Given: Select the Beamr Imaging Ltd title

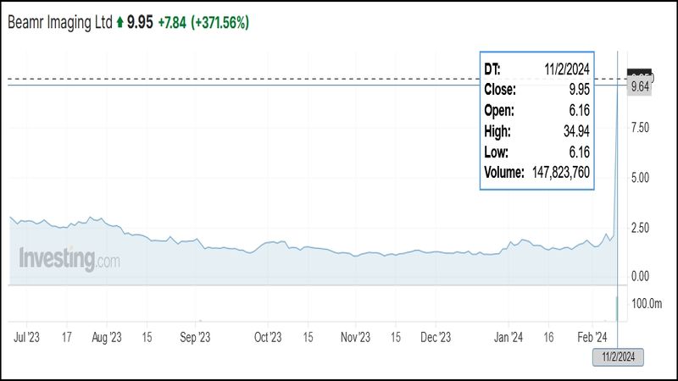Looking at the screenshot, I should [x=58, y=24].
